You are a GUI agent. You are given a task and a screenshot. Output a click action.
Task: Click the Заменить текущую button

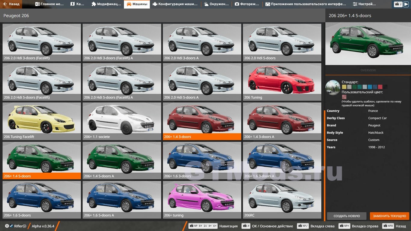click(390, 216)
